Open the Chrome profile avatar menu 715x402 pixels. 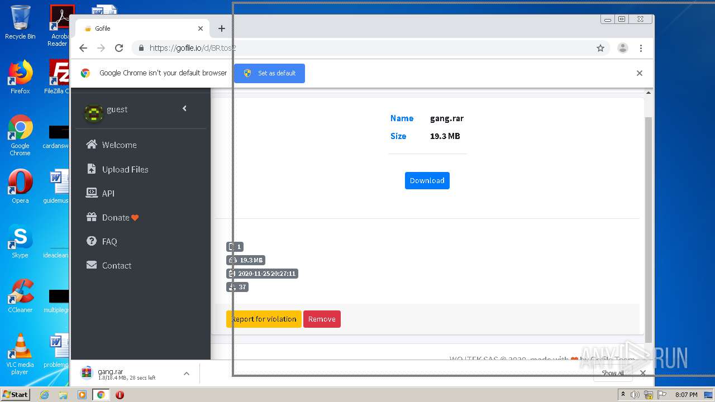click(622, 48)
